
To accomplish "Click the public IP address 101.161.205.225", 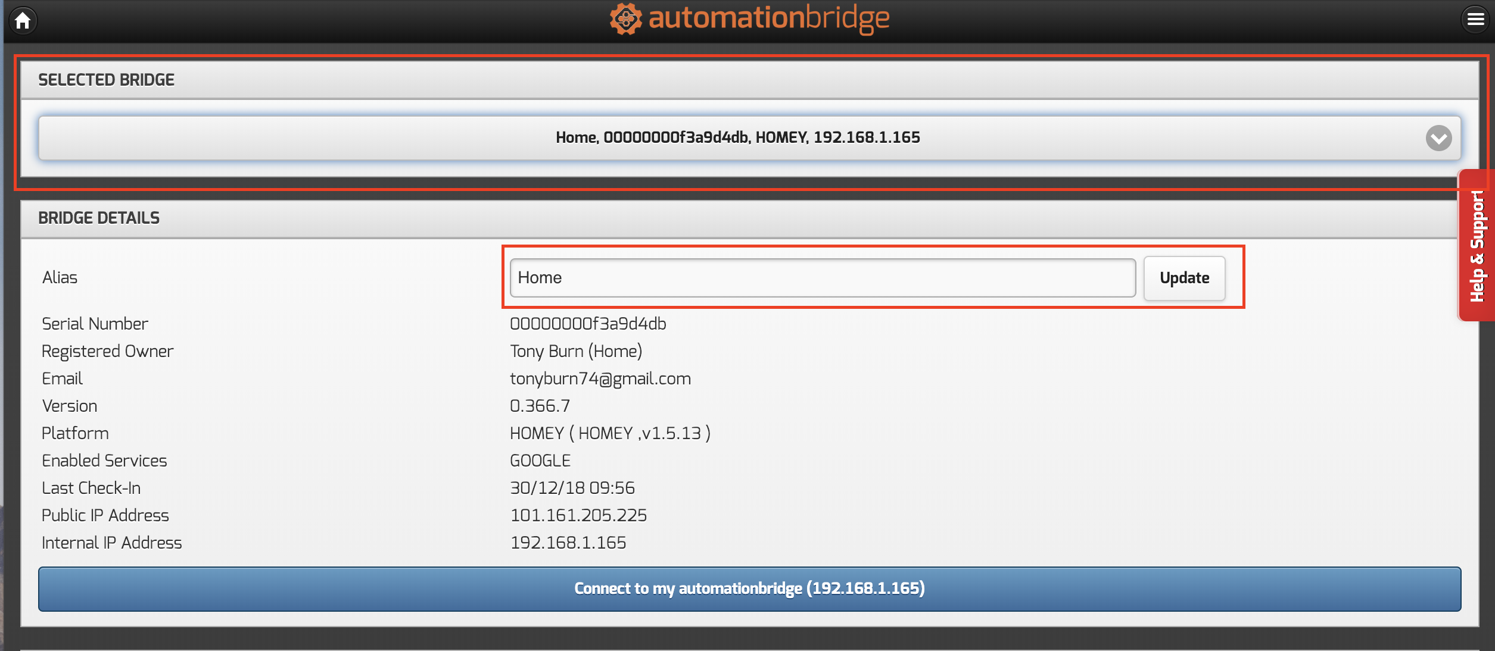I will pos(578,515).
